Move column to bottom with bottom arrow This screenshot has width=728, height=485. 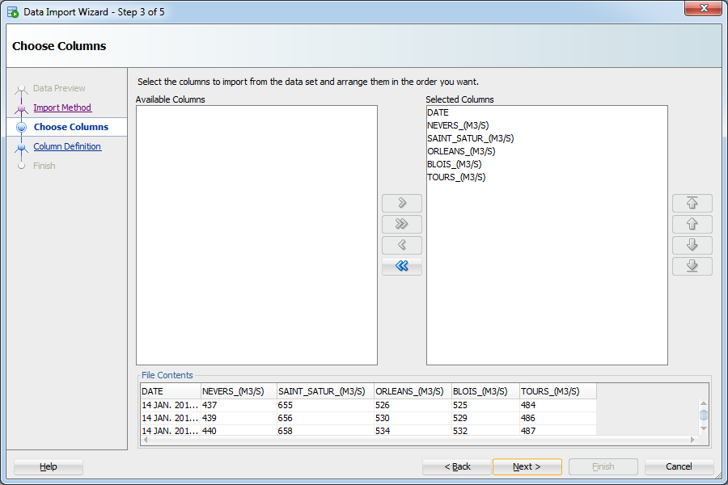[692, 266]
